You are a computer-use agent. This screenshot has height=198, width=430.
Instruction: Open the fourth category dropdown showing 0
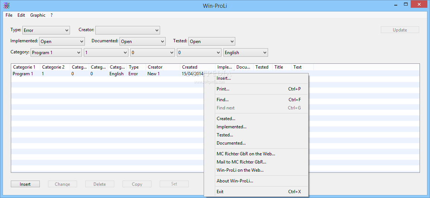pyautogui.click(x=199, y=53)
